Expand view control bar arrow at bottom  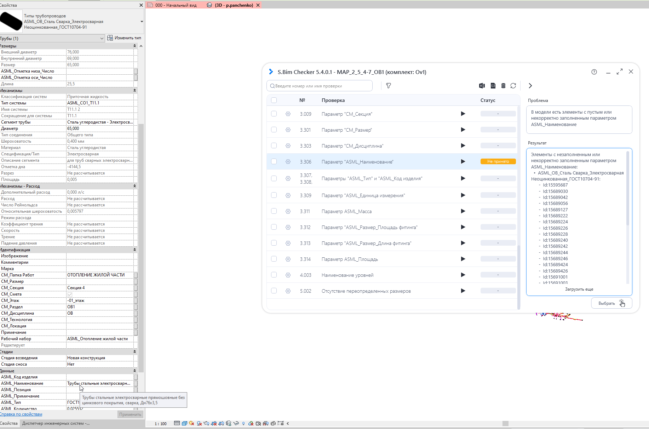click(288, 423)
